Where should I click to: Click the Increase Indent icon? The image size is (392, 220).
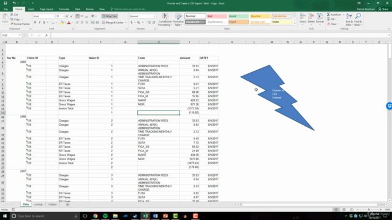point(97,23)
